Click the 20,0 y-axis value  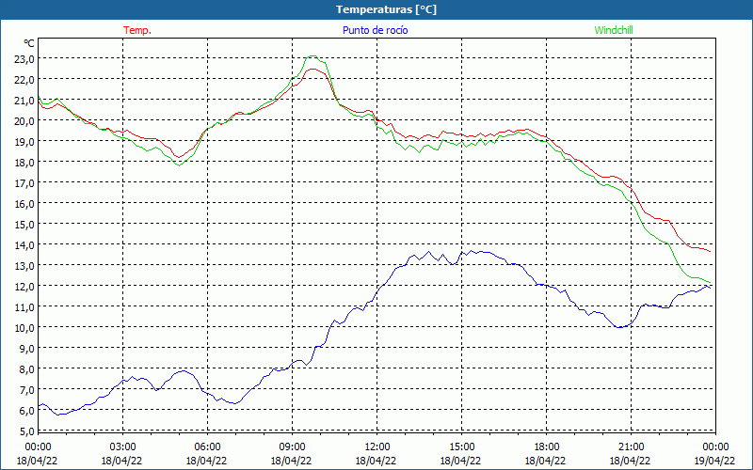(25, 121)
